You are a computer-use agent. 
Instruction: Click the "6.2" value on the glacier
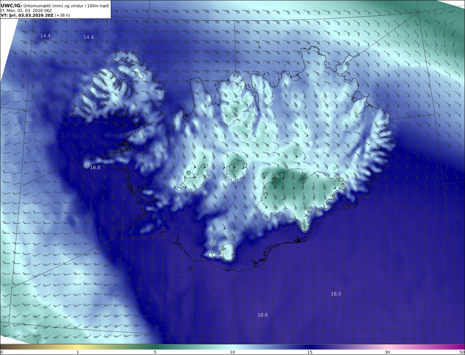point(234,168)
